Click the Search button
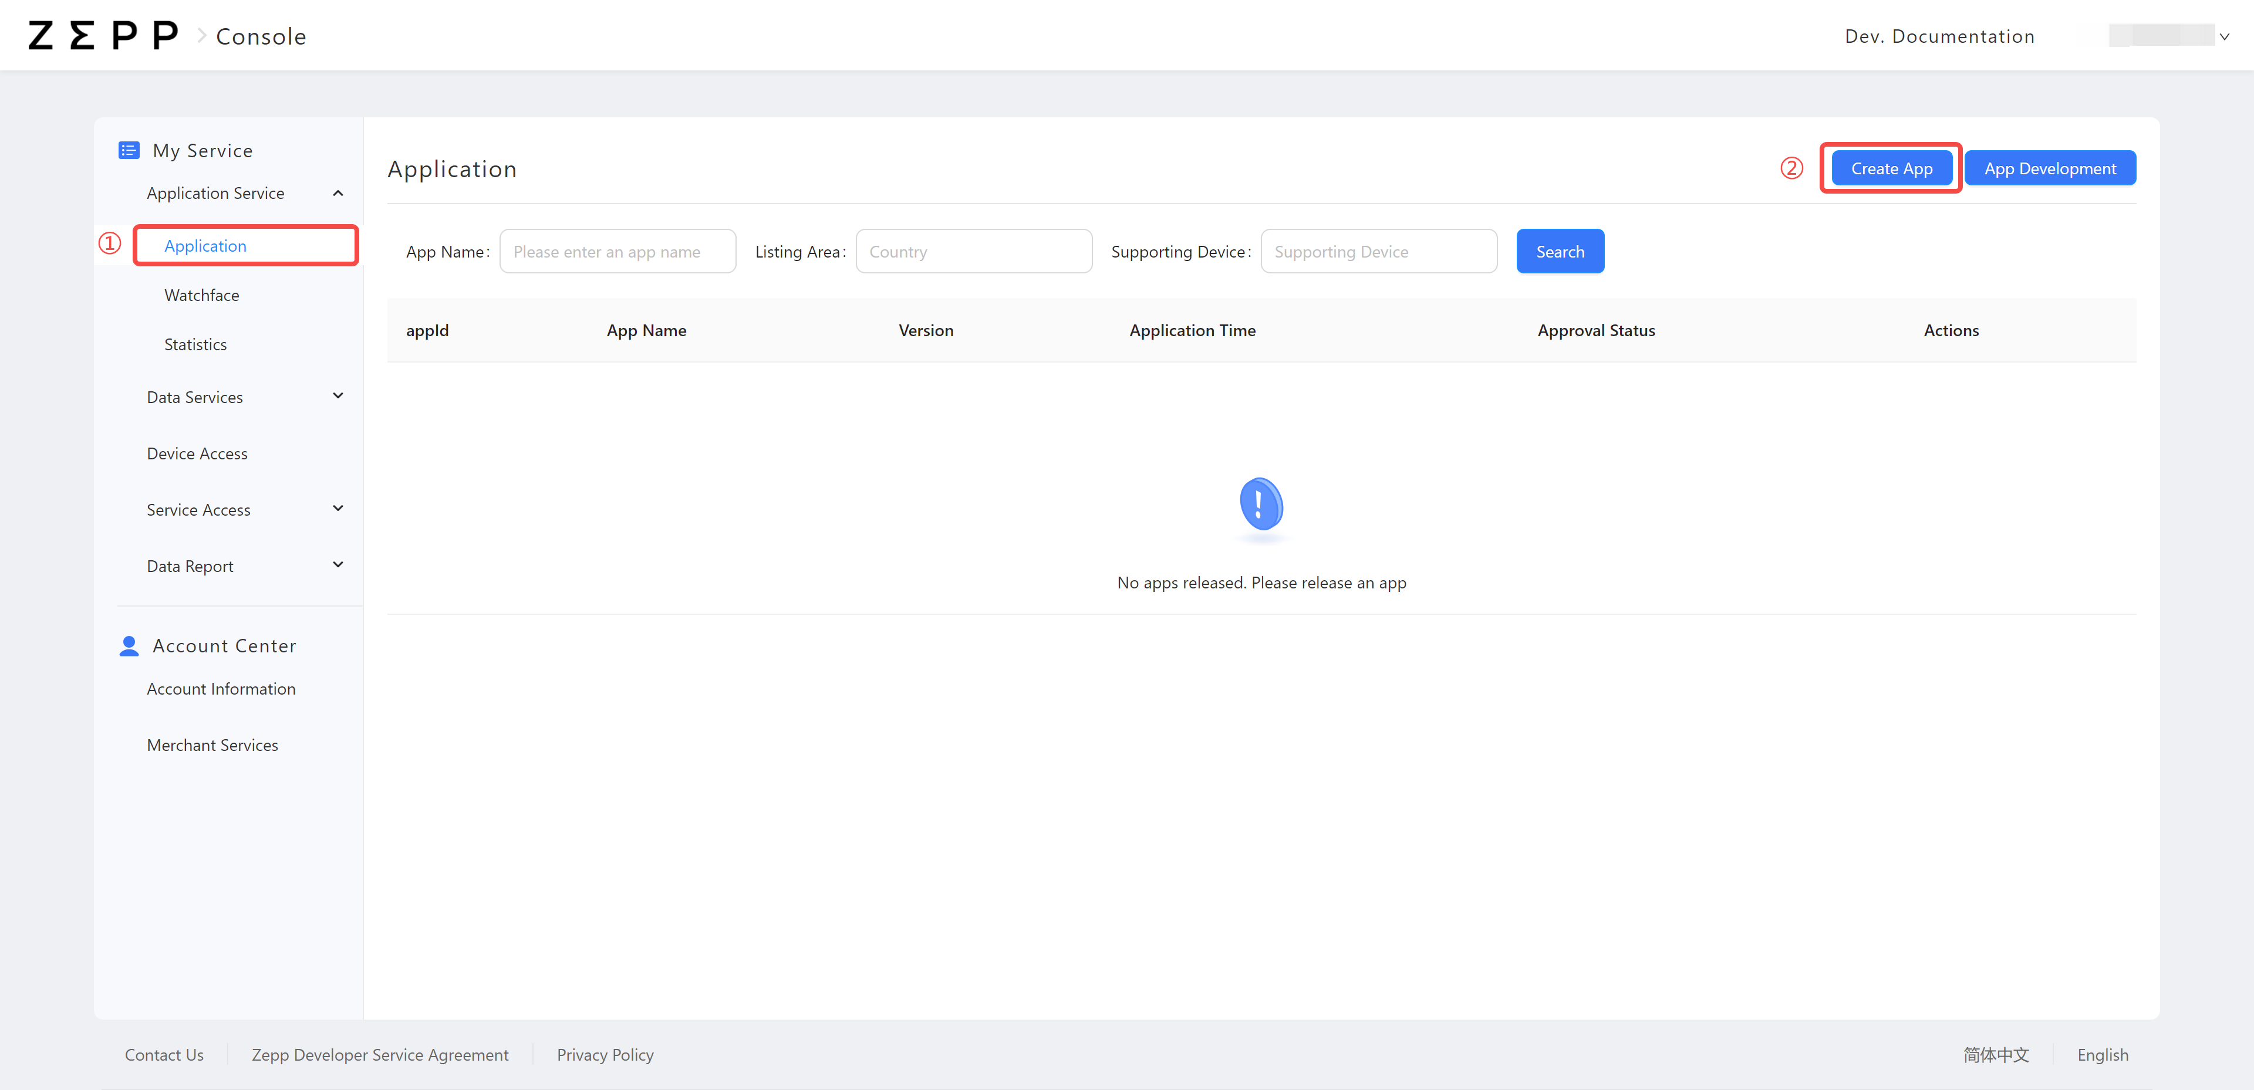This screenshot has width=2254, height=1090. click(1560, 251)
